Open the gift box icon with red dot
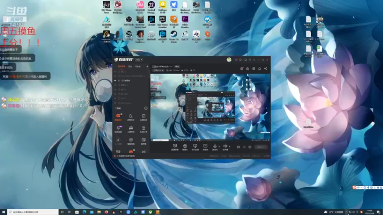383x215 pixels. point(242,68)
